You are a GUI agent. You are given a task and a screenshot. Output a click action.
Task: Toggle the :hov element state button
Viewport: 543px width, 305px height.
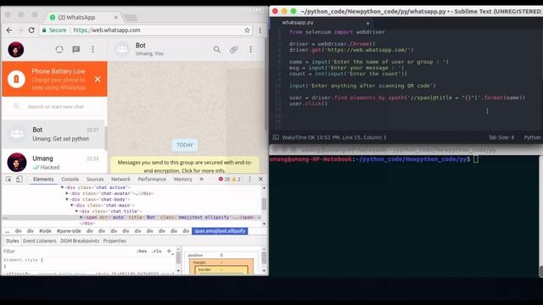coord(142,251)
